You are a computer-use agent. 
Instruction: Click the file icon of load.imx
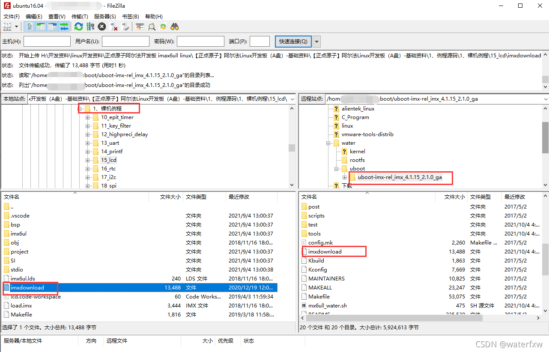(6, 305)
